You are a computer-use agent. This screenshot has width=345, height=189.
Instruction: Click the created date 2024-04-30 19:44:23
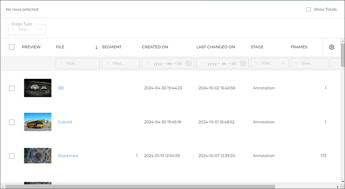tap(163, 88)
